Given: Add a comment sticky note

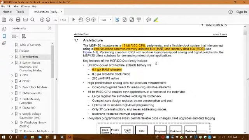Looking at the screenshot, I should pyautogui.click(x=149, y=20).
